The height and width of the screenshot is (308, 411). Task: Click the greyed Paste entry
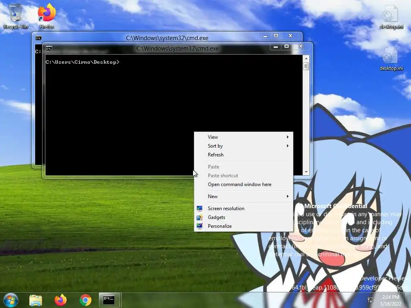point(244,167)
